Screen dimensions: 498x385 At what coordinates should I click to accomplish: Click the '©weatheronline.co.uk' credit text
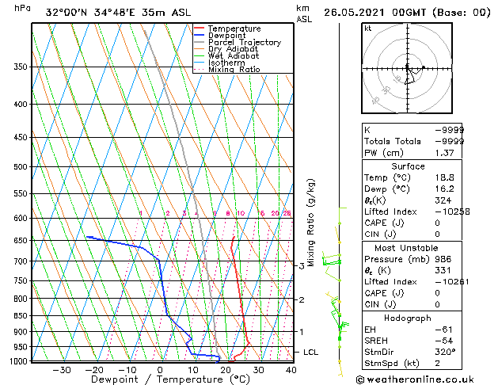(415, 379)
